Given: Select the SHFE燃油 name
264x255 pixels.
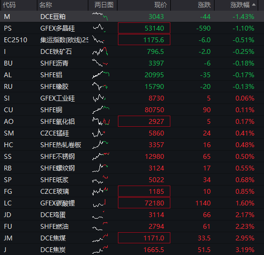Looking at the screenshot, I should [x=54, y=226].
